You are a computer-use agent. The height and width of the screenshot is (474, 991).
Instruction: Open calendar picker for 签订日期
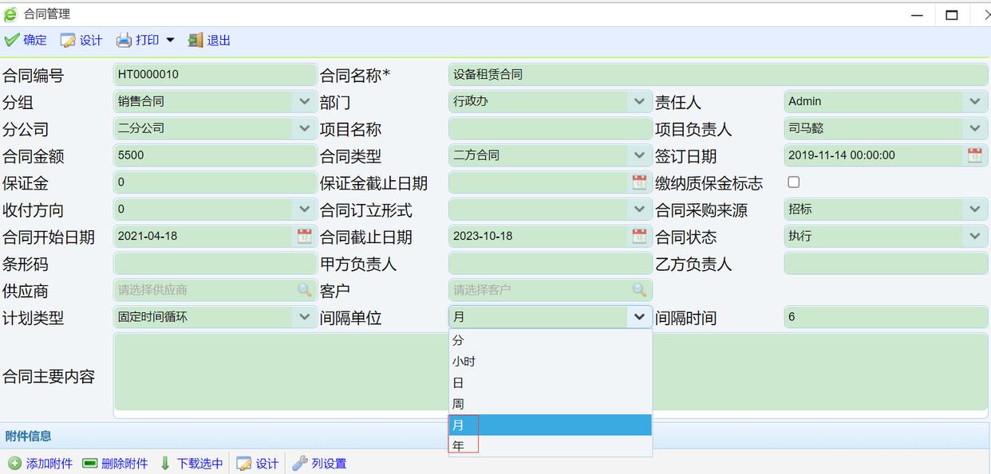pos(974,155)
